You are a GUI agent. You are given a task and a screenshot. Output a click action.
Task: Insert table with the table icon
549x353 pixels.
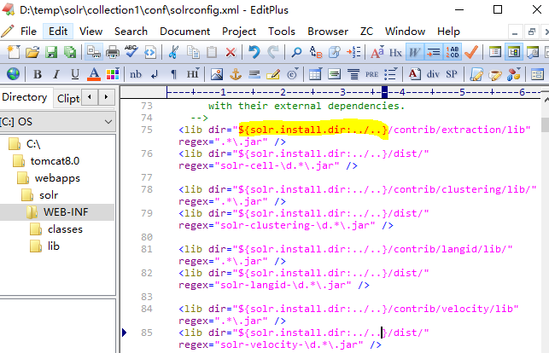pyautogui.click(x=315, y=74)
